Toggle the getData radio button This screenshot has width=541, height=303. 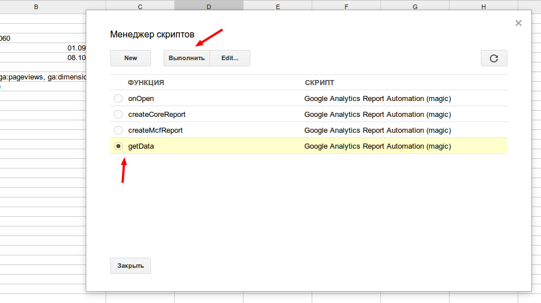[118, 146]
